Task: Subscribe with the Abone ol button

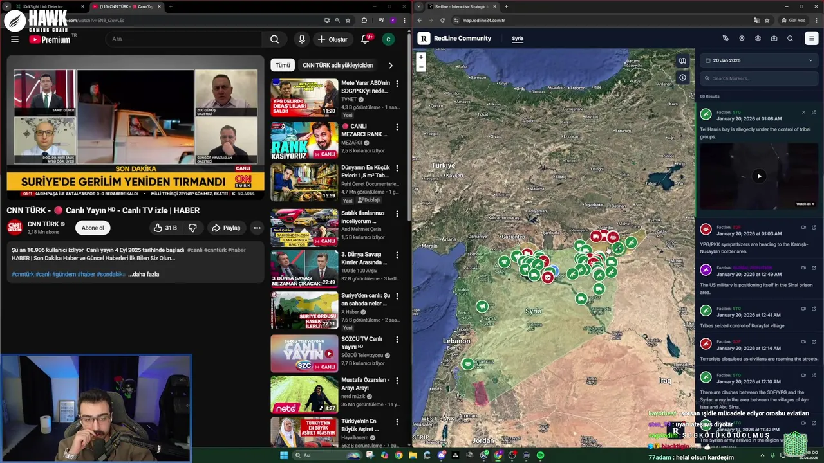Action: click(x=93, y=228)
